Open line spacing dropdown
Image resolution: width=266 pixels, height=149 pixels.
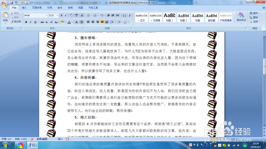112,22
